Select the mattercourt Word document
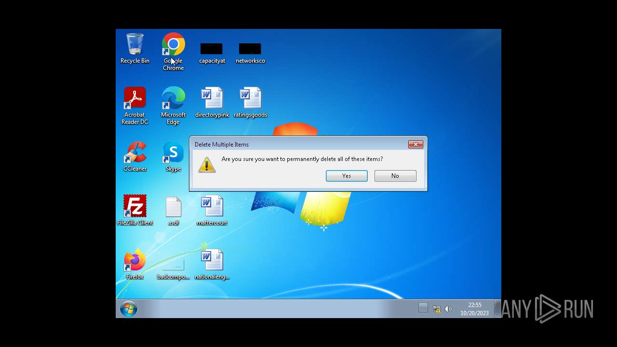Viewport: 617px width, 347px height. click(x=212, y=210)
